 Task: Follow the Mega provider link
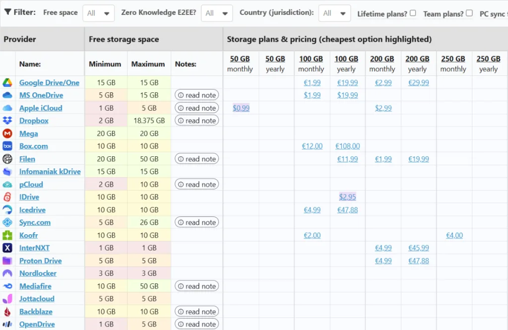tap(28, 133)
